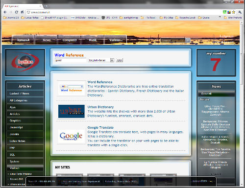Click the Word Reference search text field
The image size is (245, 188).
pos(71,60)
